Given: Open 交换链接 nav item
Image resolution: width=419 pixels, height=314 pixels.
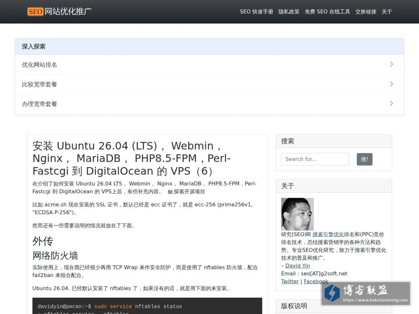Looking at the screenshot, I should [x=366, y=12].
